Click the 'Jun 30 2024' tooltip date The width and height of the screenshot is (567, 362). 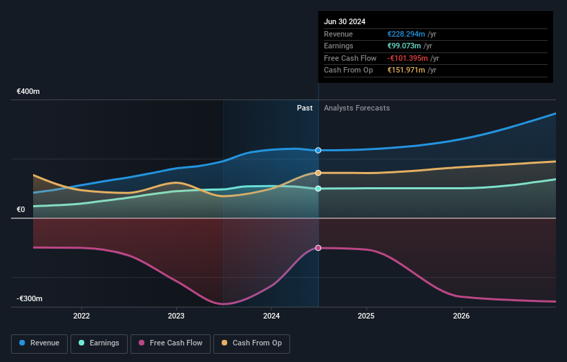(x=345, y=21)
